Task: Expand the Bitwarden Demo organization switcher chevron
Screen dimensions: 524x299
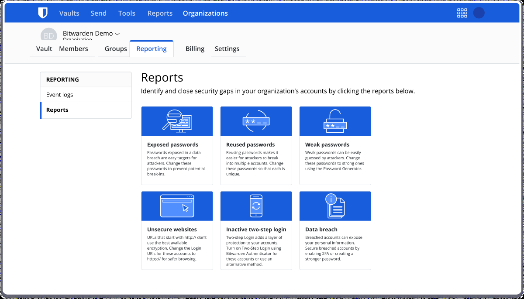Action: pos(117,34)
